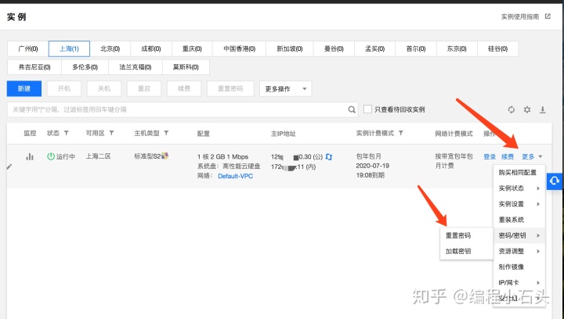Switch to 上海(1) region tab
The image size is (564, 319).
pos(69,48)
